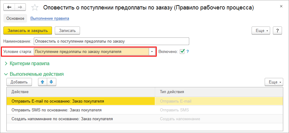
Task: Add form to favorites with star icon
Action: coord(35,7)
